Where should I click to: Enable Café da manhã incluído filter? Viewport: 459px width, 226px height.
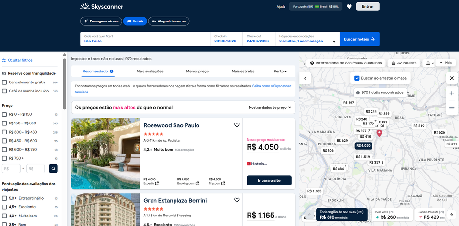click(x=4, y=91)
